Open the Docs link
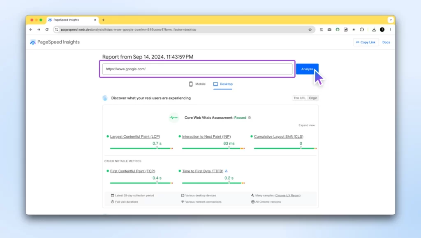 pos(386,42)
